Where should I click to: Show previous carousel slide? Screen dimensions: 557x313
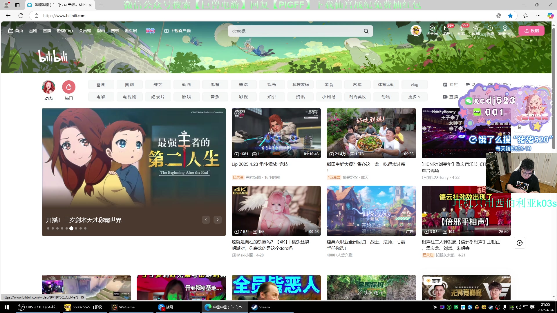pyautogui.click(x=206, y=220)
